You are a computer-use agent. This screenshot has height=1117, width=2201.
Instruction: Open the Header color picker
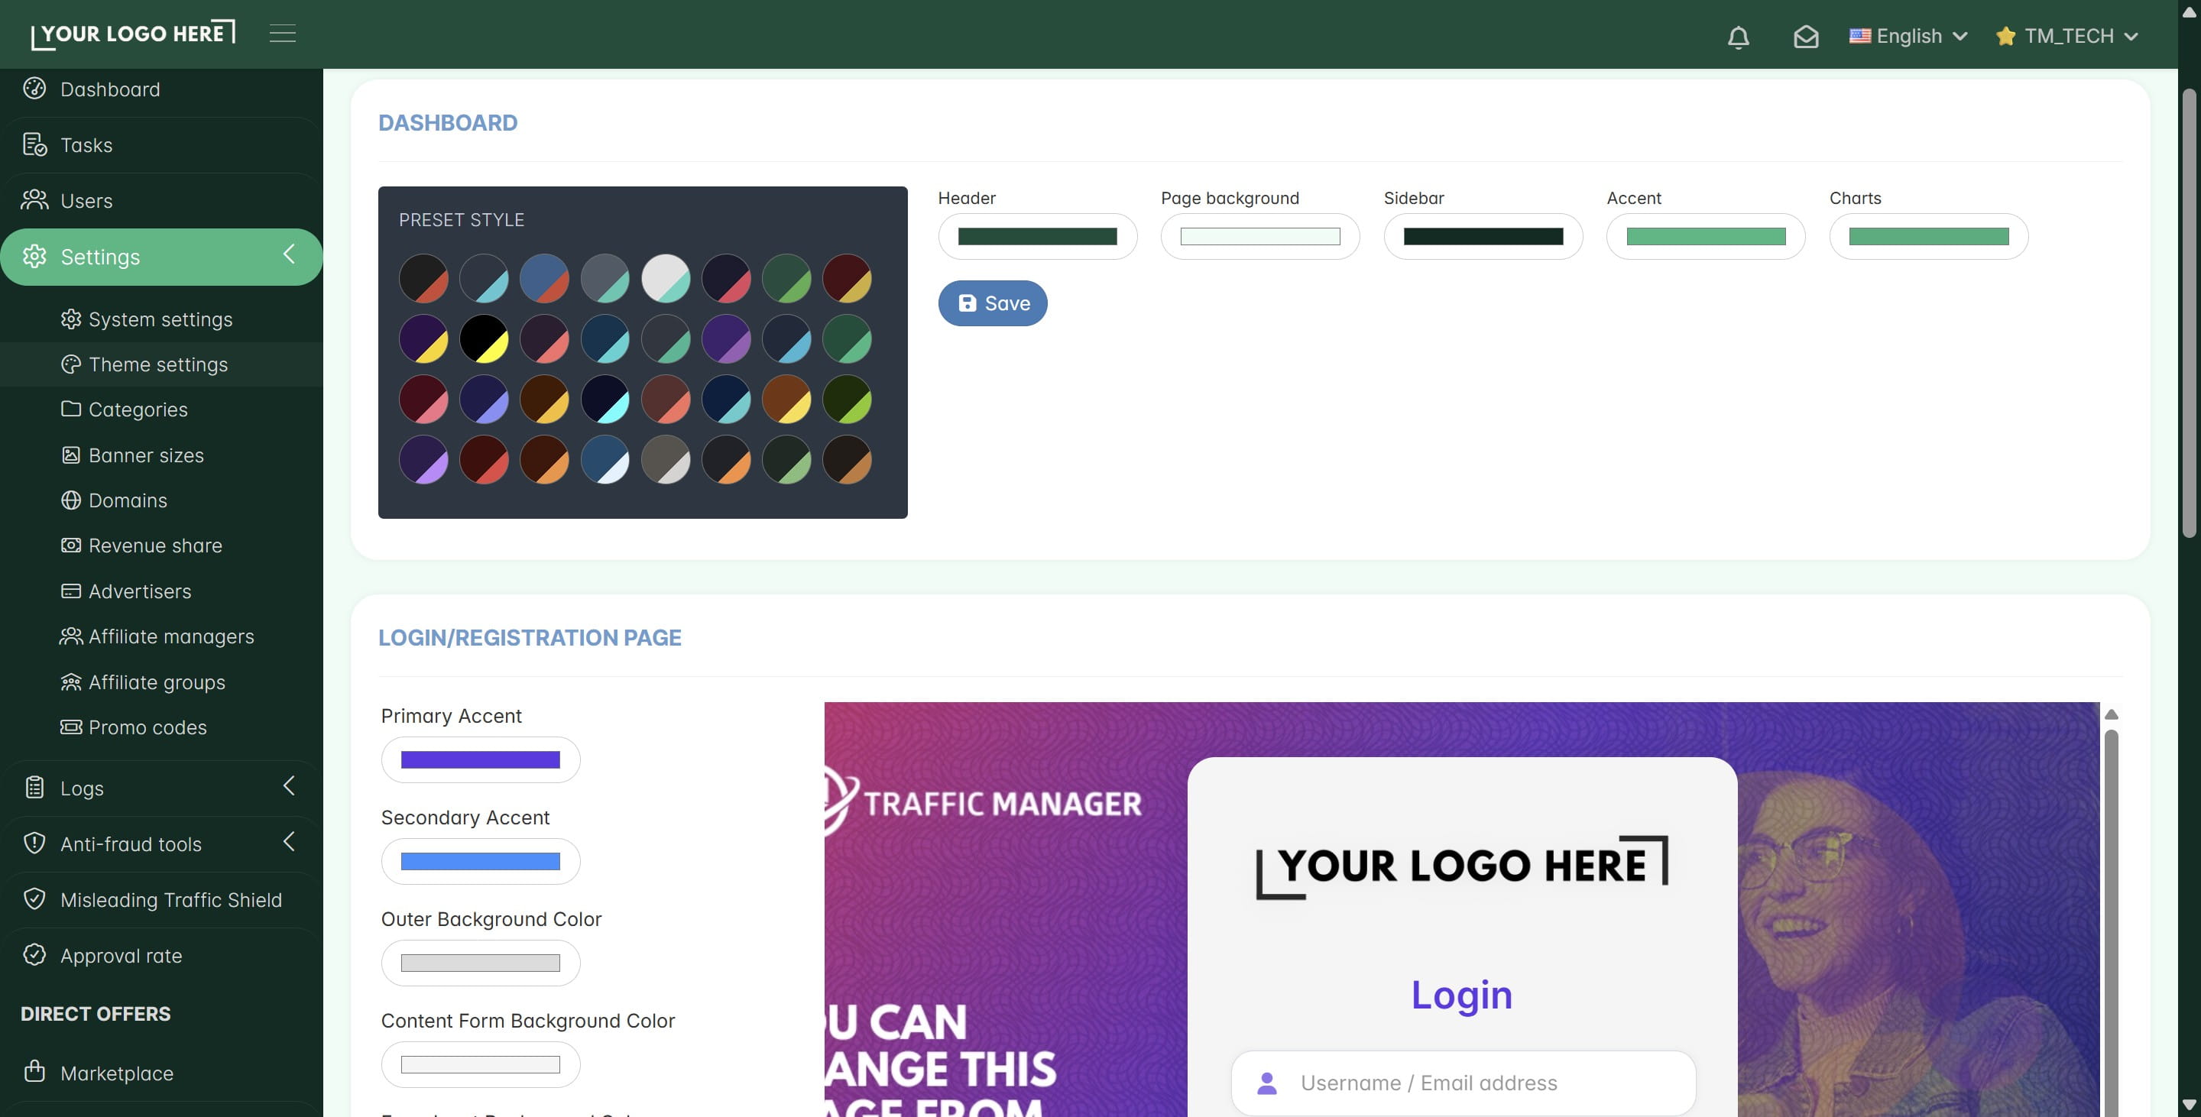(1037, 237)
